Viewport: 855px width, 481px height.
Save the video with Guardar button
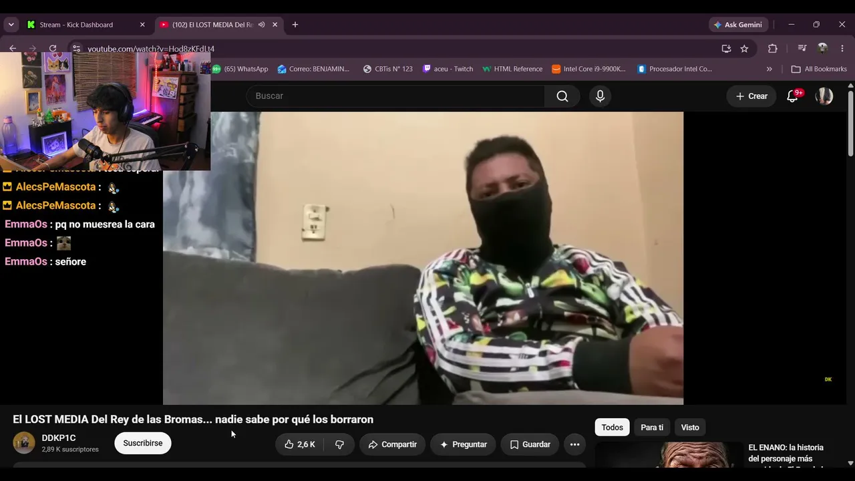(530, 444)
